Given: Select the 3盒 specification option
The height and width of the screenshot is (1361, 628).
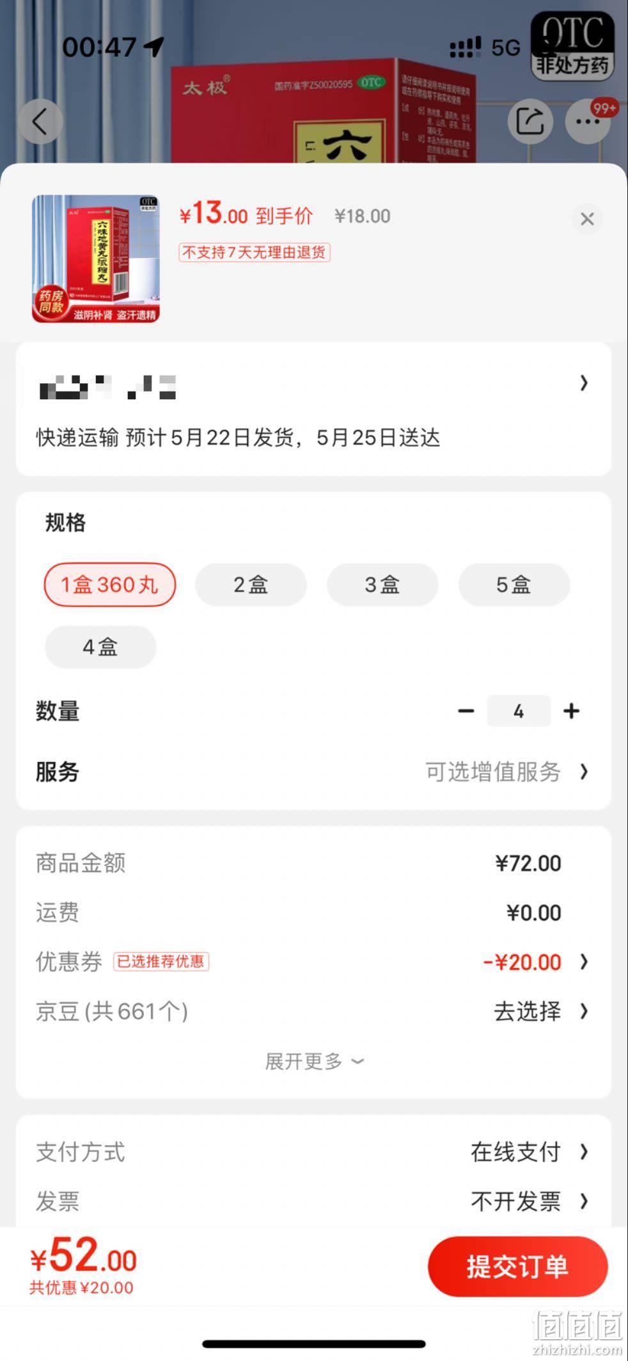Looking at the screenshot, I should 382,584.
